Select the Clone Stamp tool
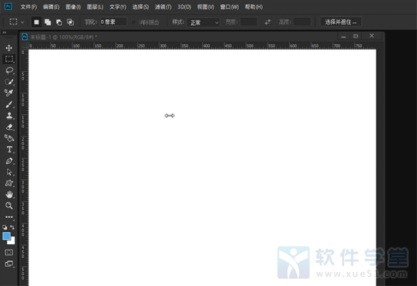This screenshot has height=286, width=417. tap(9, 115)
